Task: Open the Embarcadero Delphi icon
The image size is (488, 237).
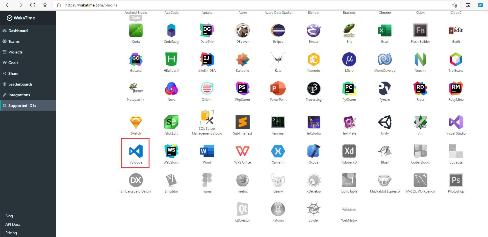Action: point(136,180)
